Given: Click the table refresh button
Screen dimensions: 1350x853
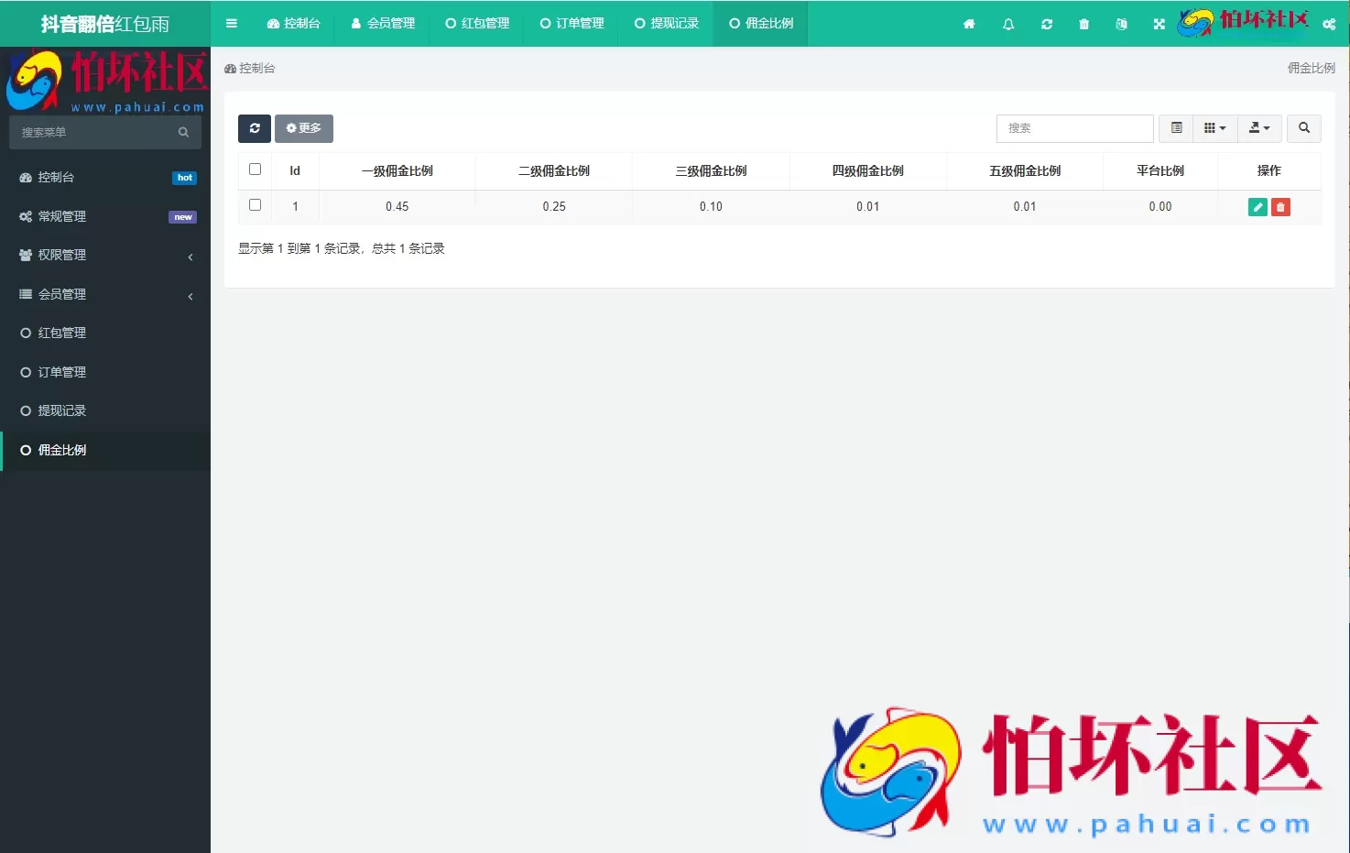Looking at the screenshot, I should 255,128.
